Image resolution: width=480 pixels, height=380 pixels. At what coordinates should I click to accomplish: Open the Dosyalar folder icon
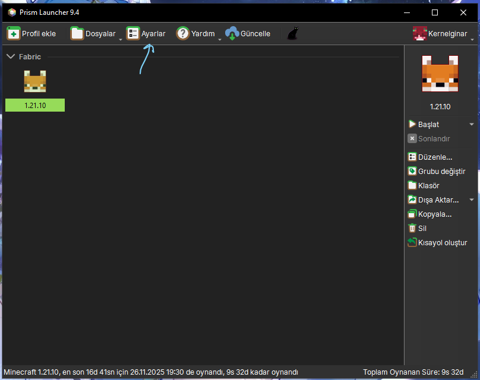tap(77, 34)
